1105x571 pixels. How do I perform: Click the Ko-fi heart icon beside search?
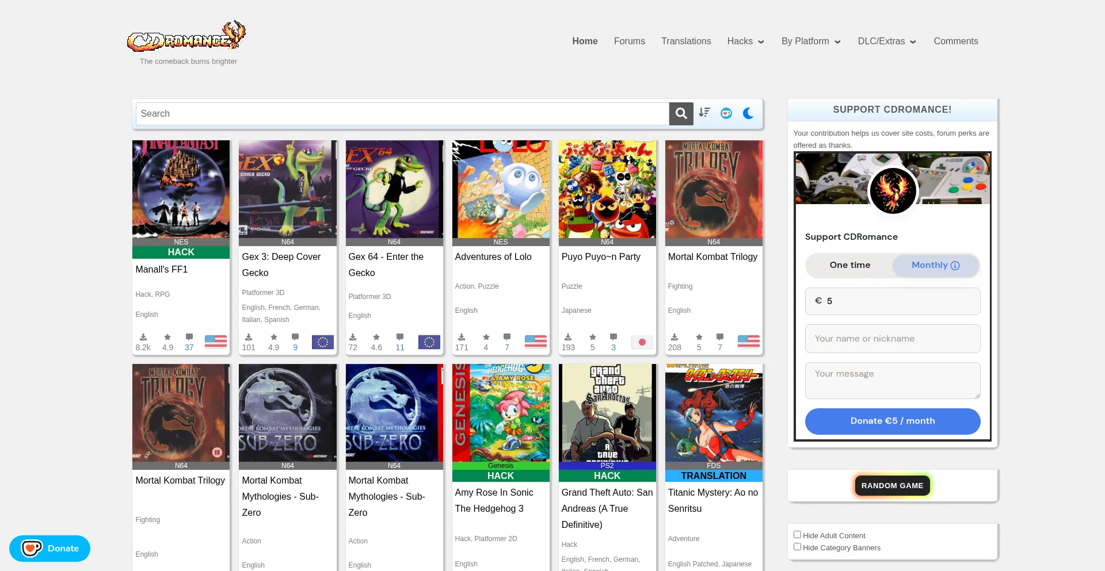(726, 114)
